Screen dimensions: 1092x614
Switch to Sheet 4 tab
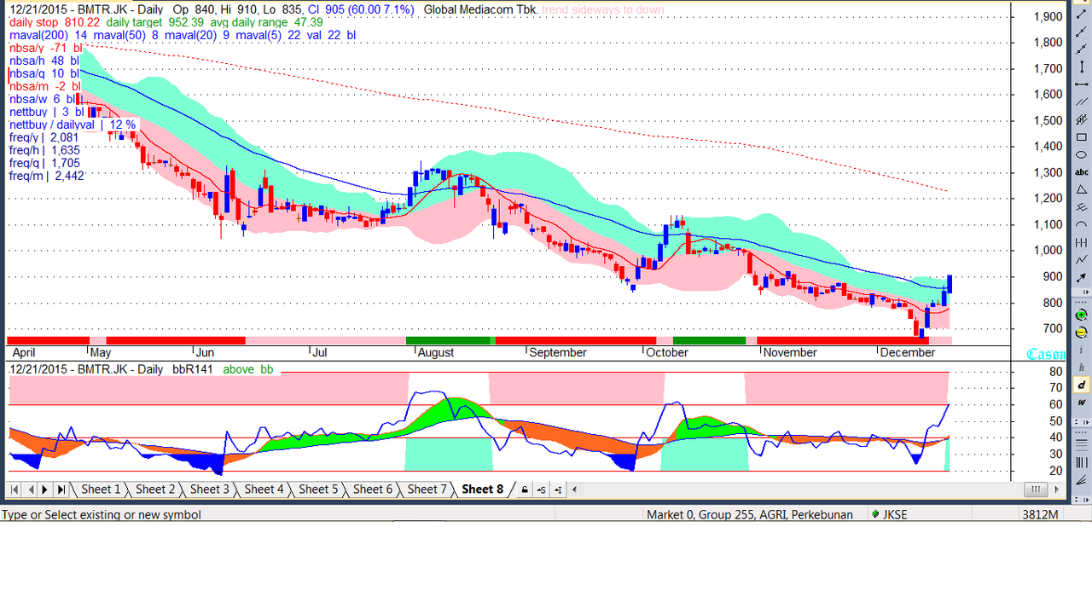(x=264, y=489)
